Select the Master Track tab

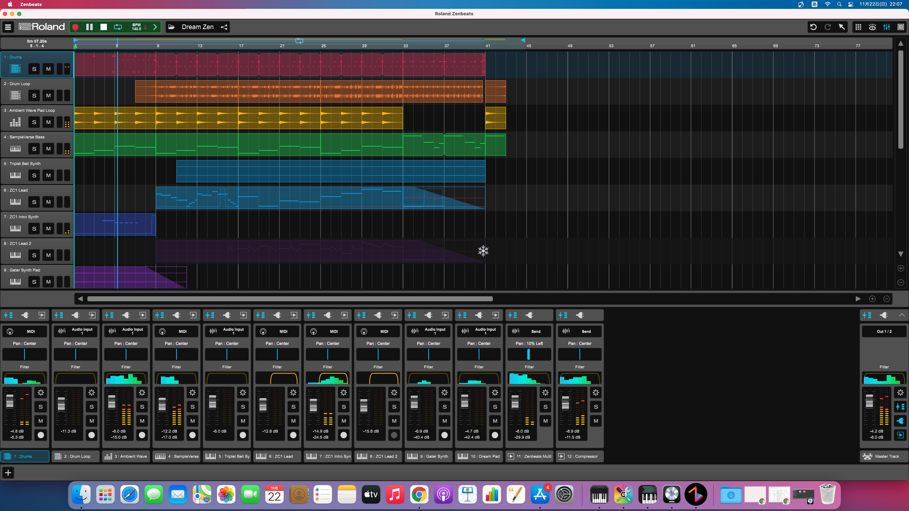click(884, 456)
